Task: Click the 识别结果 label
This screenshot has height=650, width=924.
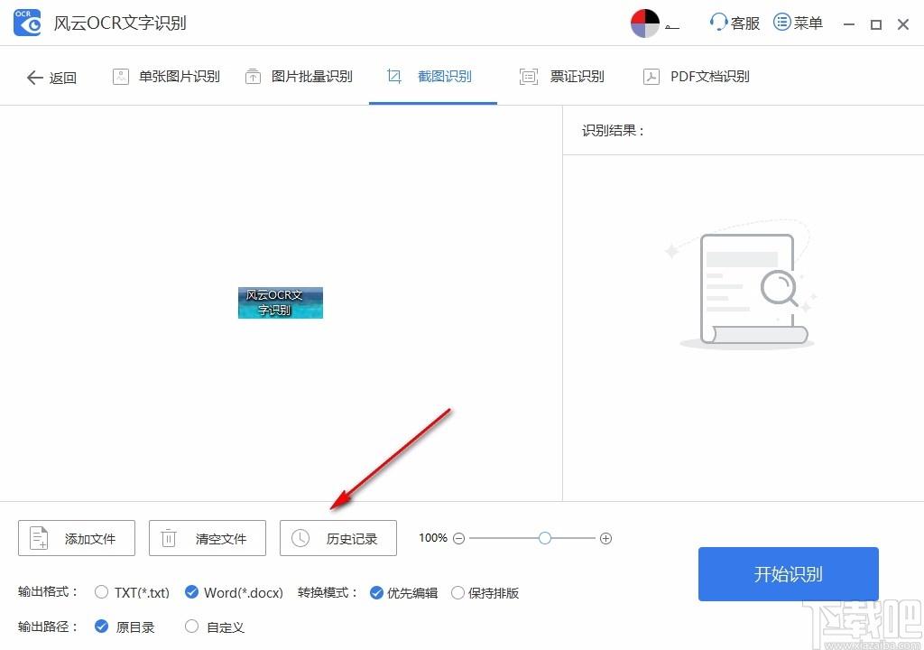Action: (x=613, y=130)
